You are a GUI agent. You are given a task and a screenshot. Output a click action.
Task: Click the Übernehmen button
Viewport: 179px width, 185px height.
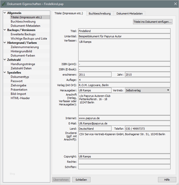click(61, 179)
